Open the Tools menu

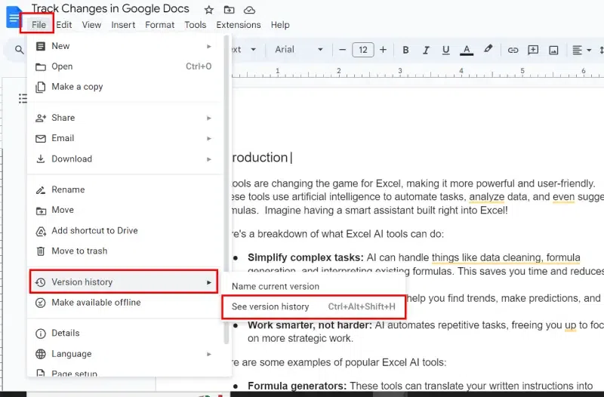click(x=196, y=25)
